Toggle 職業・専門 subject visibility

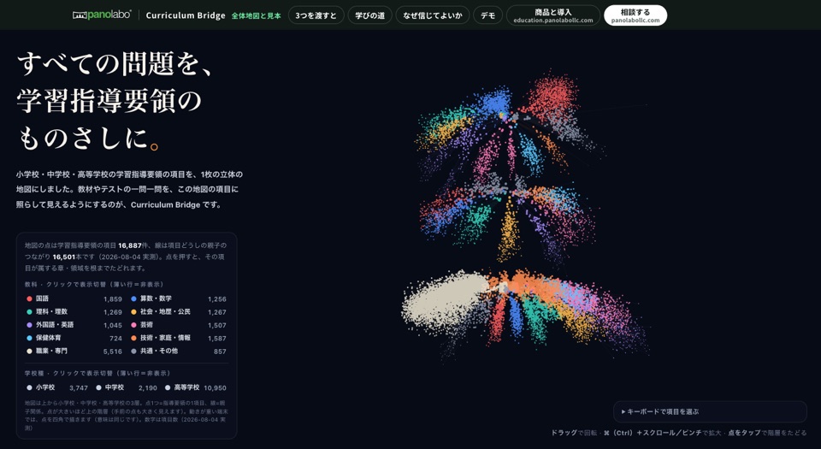tap(74, 352)
